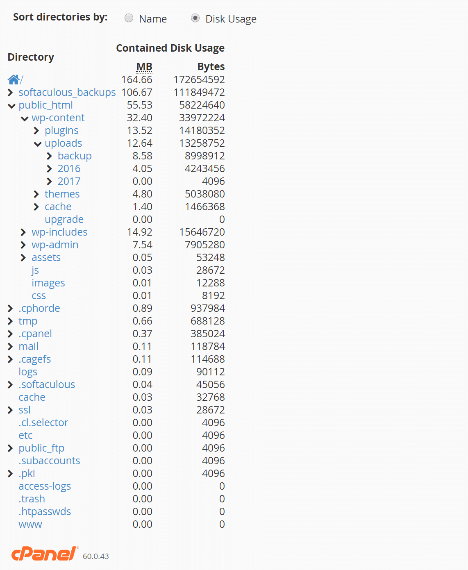Click the .cphorde directory entry
The image size is (468, 570).
click(39, 308)
